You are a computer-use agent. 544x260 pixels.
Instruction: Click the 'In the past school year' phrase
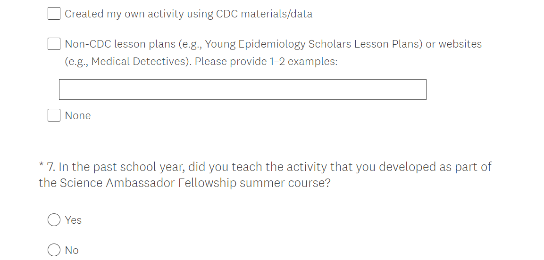pyautogui.click(x=118, y=167)
